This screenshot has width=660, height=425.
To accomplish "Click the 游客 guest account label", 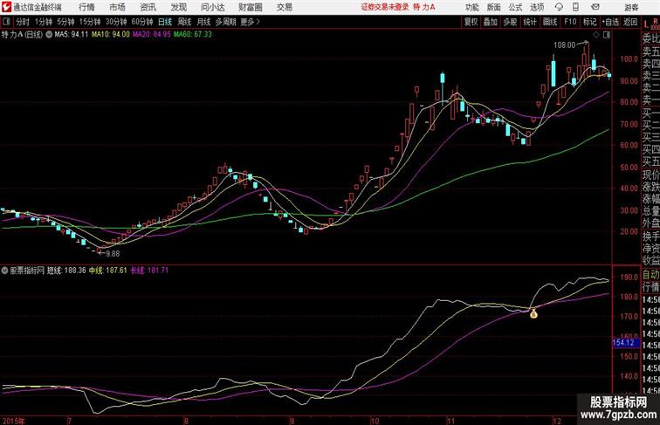I will [x=631, y=7].
